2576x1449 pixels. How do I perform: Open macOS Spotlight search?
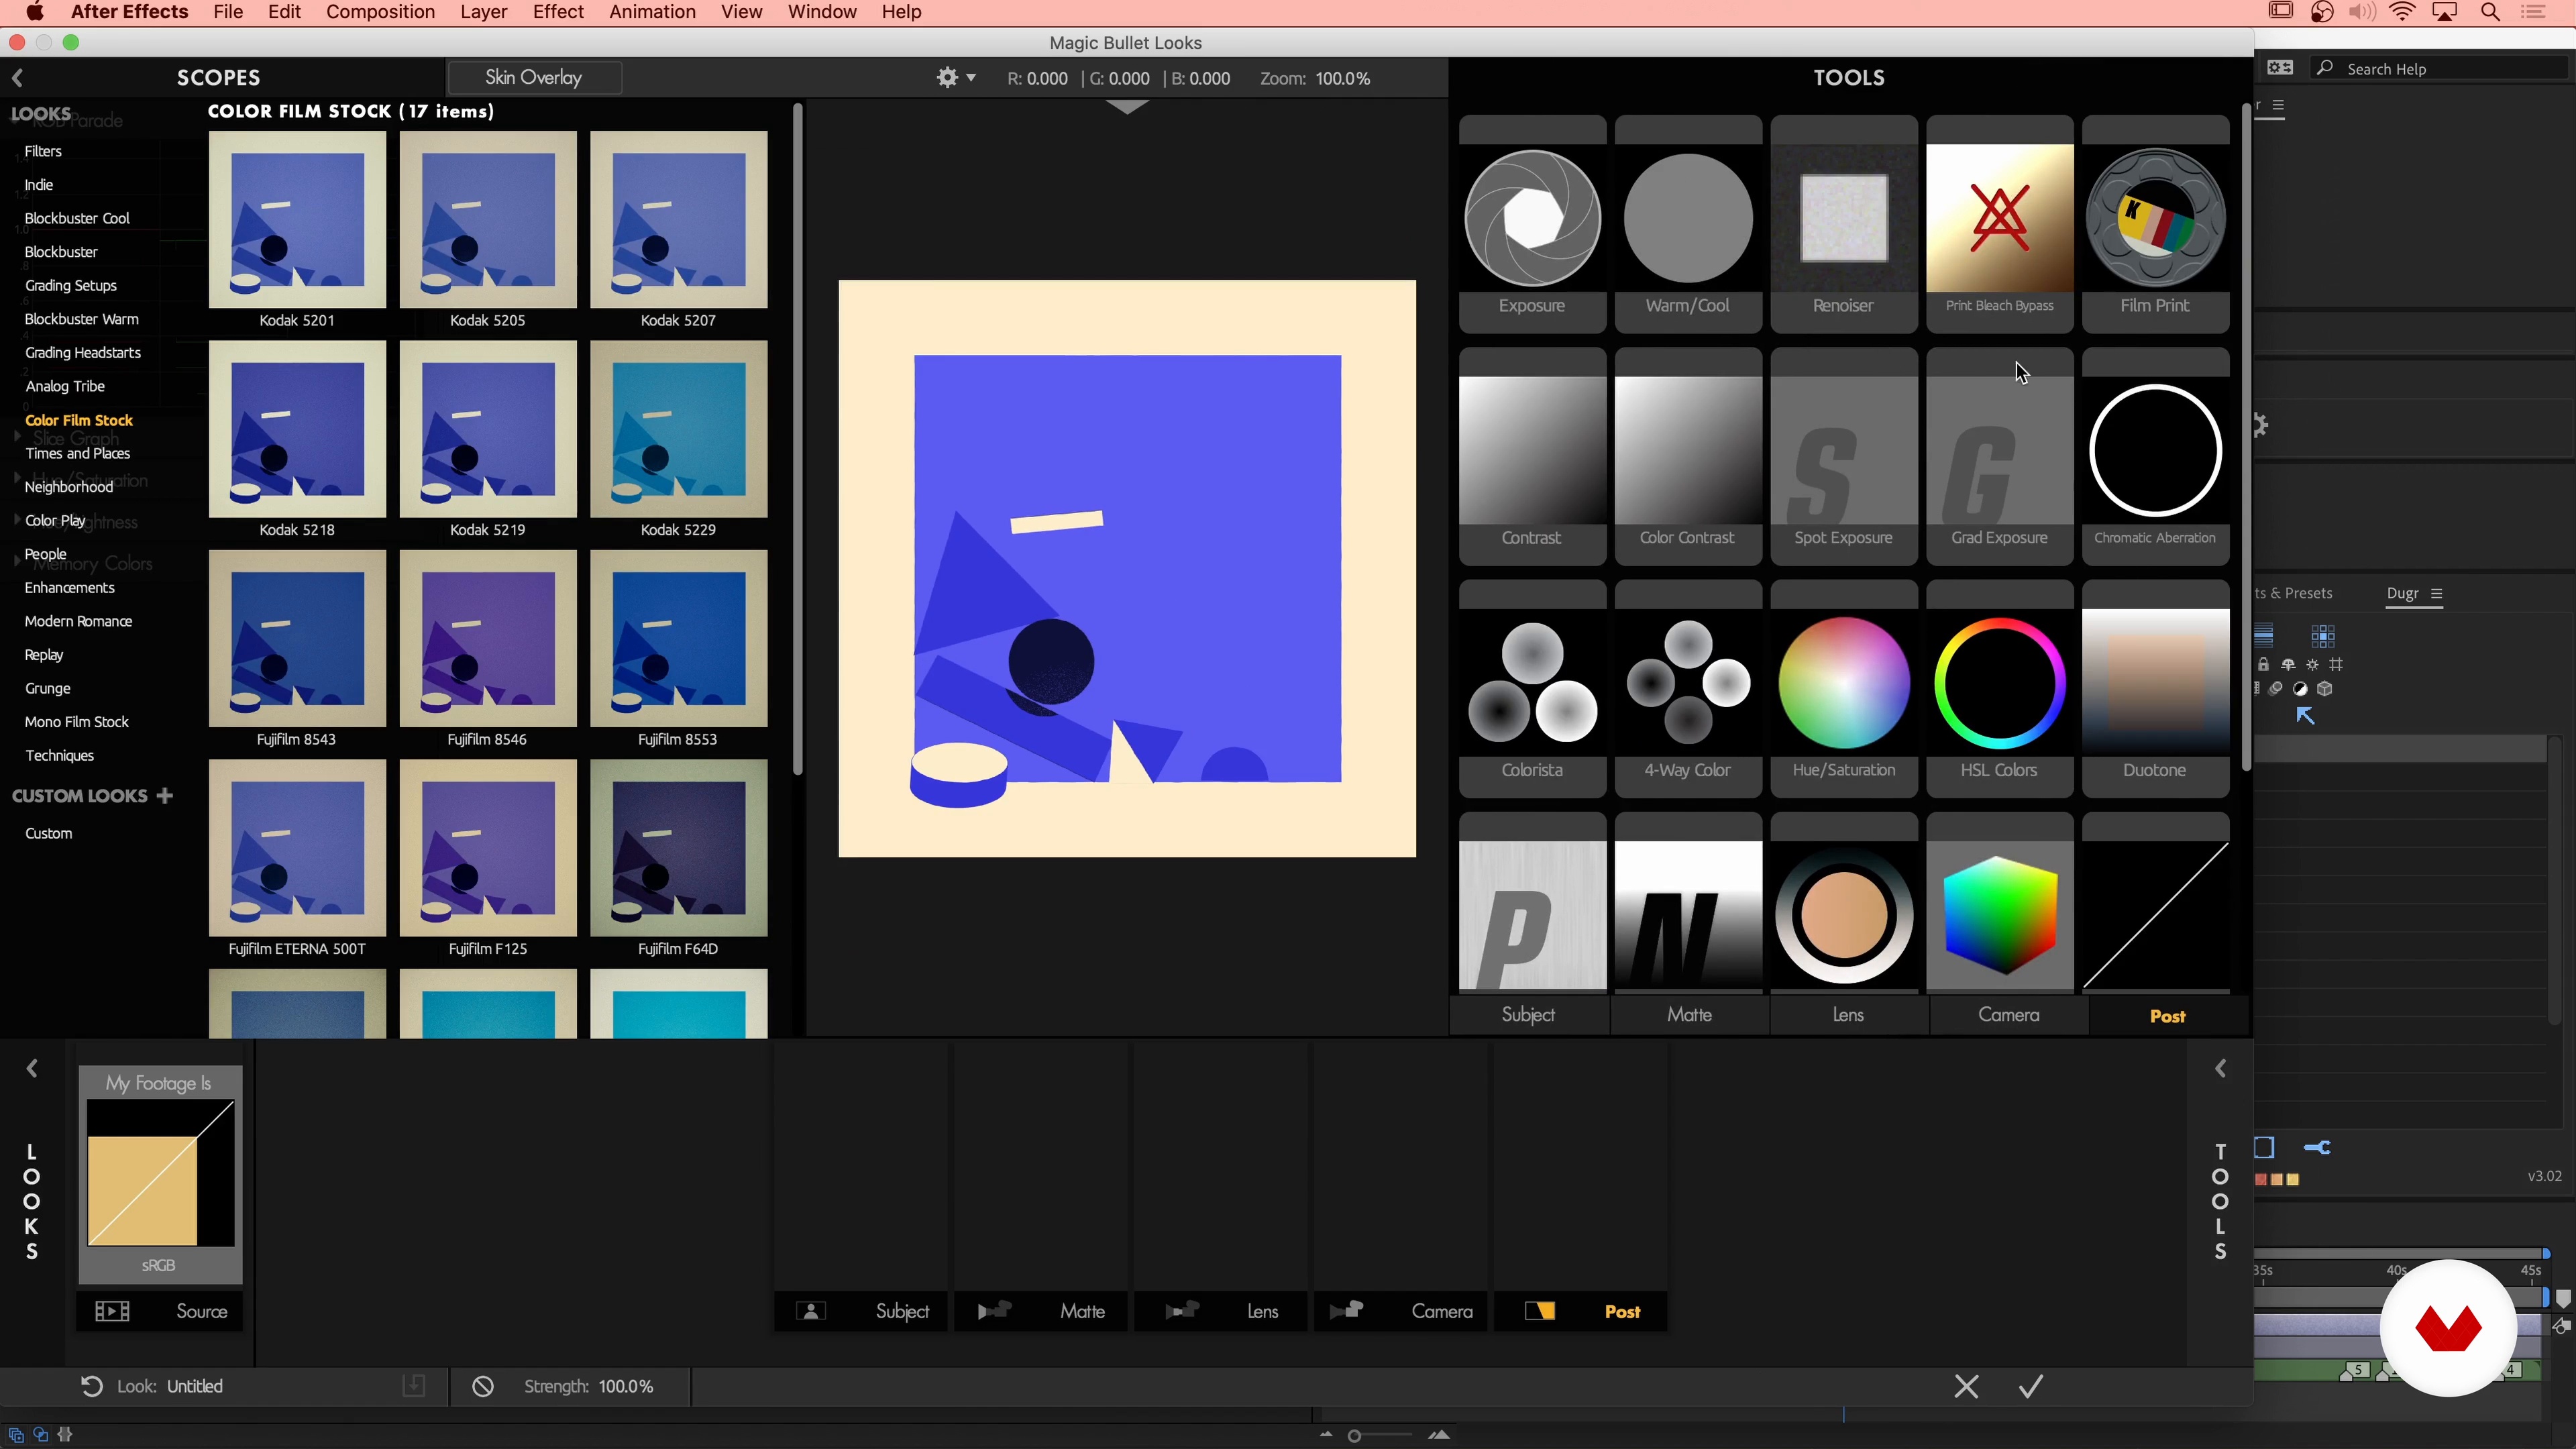2491,12
